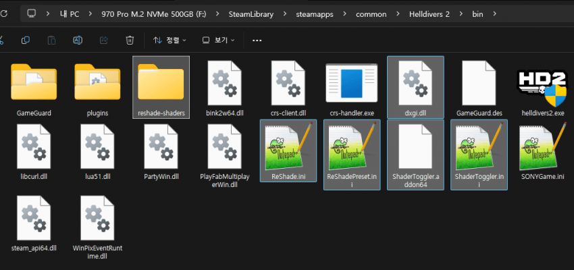Screen dimensions: 574x270
Task: Click the ReShade.ini file name
Action: [x=288, y=177]
